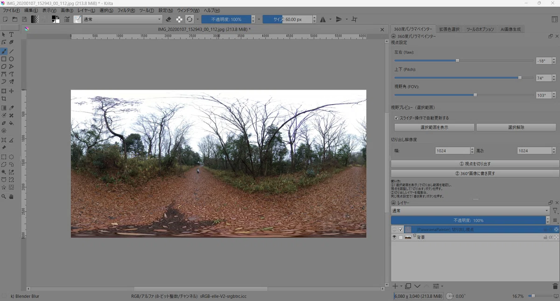Choose workspace icon at toolbar end
Image resolution: width=560 pixels, height=301 pixels.
pos(555,20)
